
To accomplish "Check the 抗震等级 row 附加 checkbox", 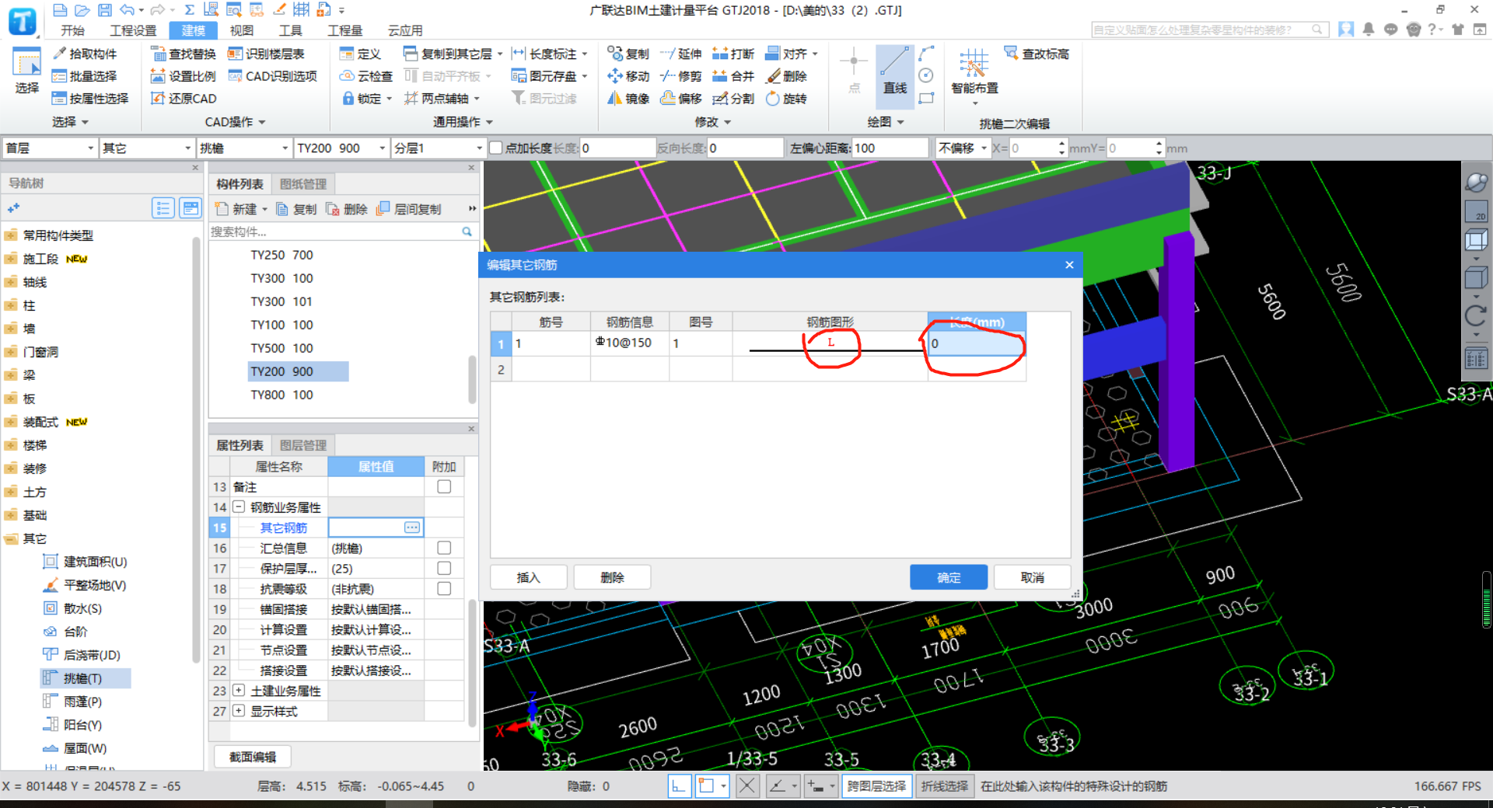I will coord(444,588).
